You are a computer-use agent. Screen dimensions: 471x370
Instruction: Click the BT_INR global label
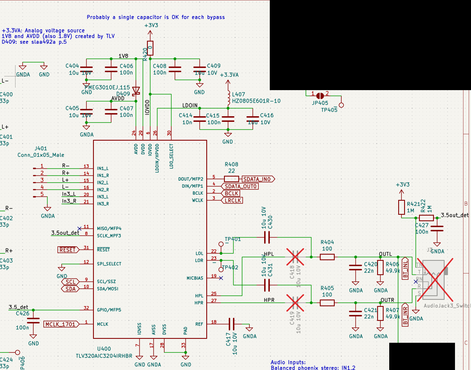[405, 315]
